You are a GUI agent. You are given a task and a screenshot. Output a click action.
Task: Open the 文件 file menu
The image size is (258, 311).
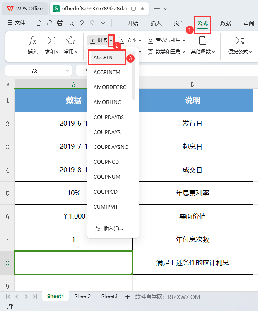[17, 23]
